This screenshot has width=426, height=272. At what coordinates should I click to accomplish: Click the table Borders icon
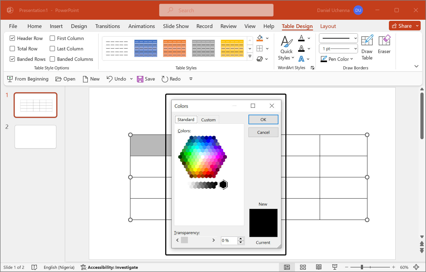[260, 49]
